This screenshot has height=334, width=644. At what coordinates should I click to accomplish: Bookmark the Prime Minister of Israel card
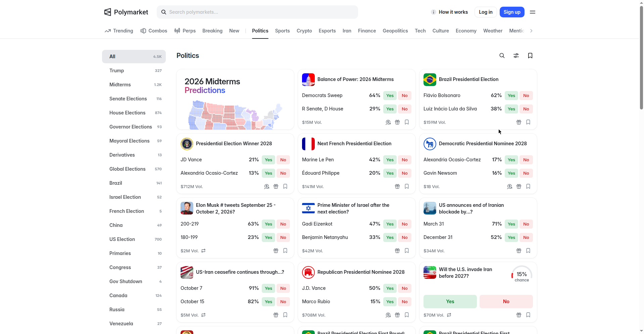pyautogui.click(x=407, y=251)
